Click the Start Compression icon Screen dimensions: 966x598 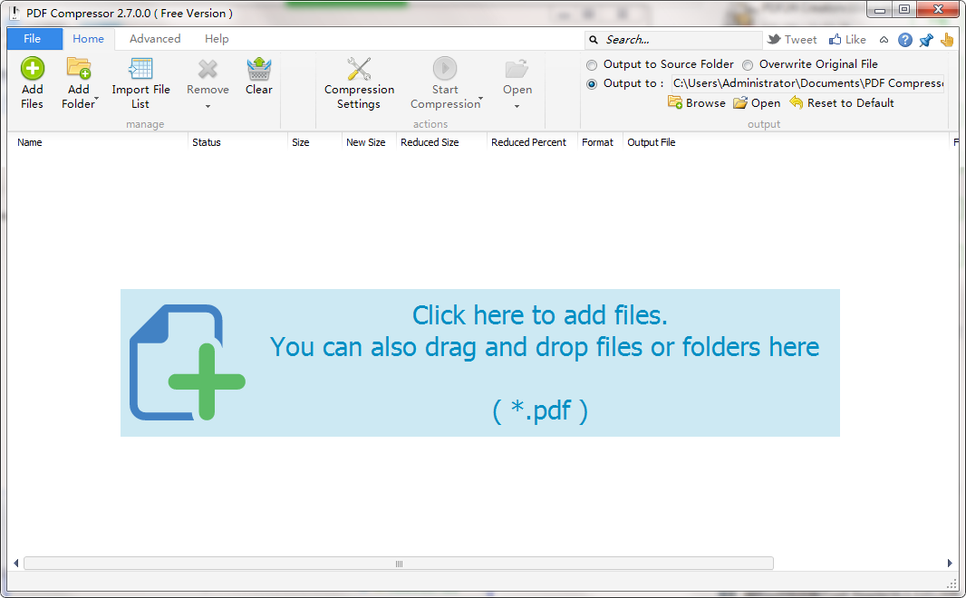click(445, 68)
